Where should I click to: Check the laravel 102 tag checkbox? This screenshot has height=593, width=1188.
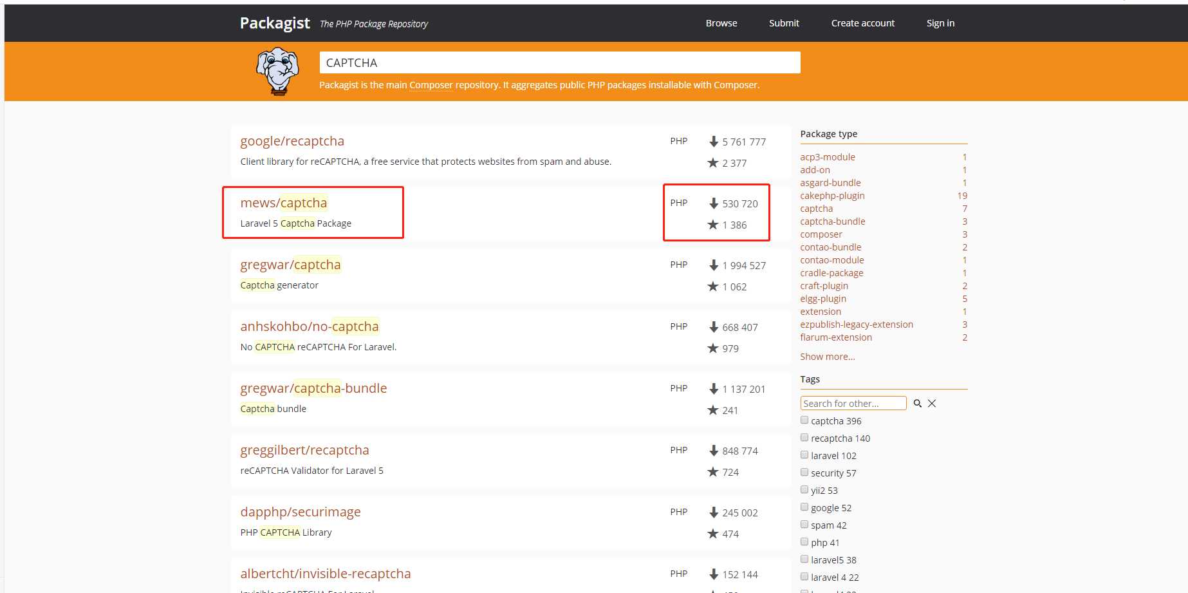point(804,455)
